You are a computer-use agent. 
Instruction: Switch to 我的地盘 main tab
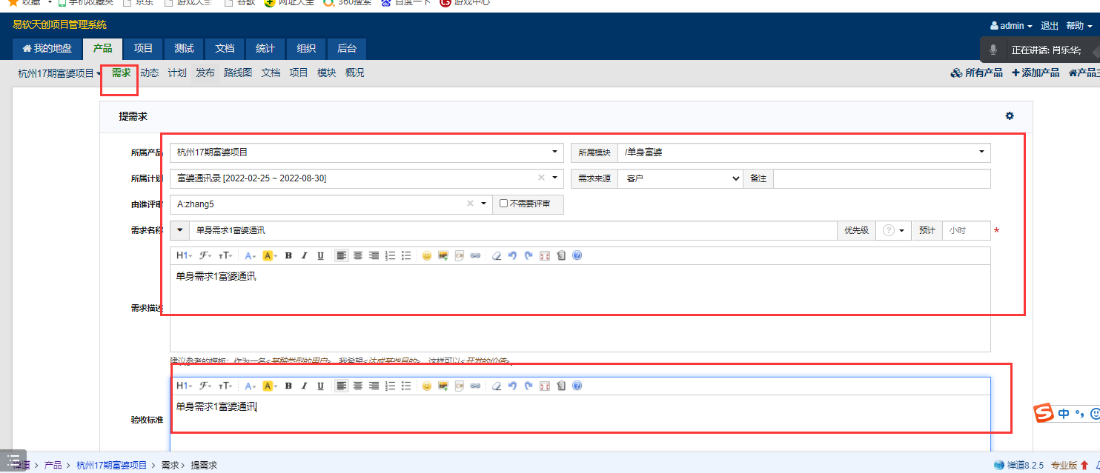pos(47,49)
